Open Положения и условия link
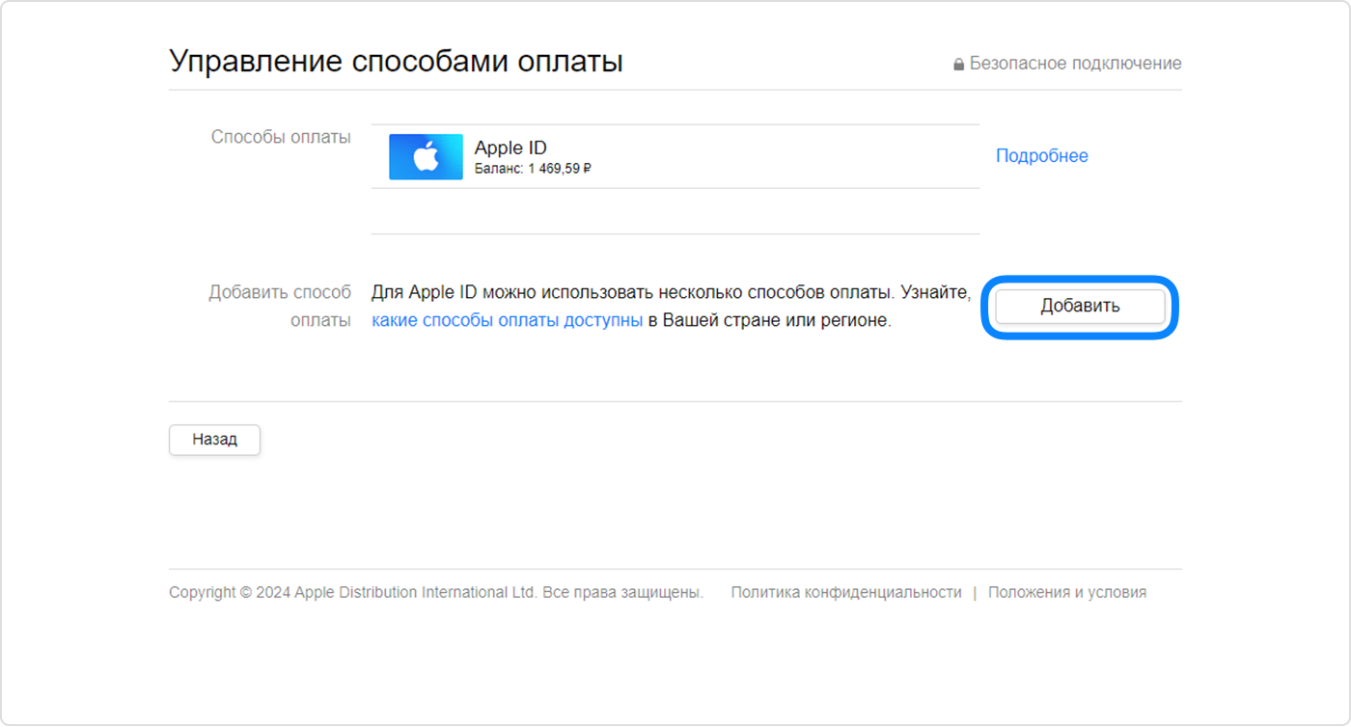The width and height of the screenshot is (1351, 727). pyautogui.click(x=1067, y=593)
